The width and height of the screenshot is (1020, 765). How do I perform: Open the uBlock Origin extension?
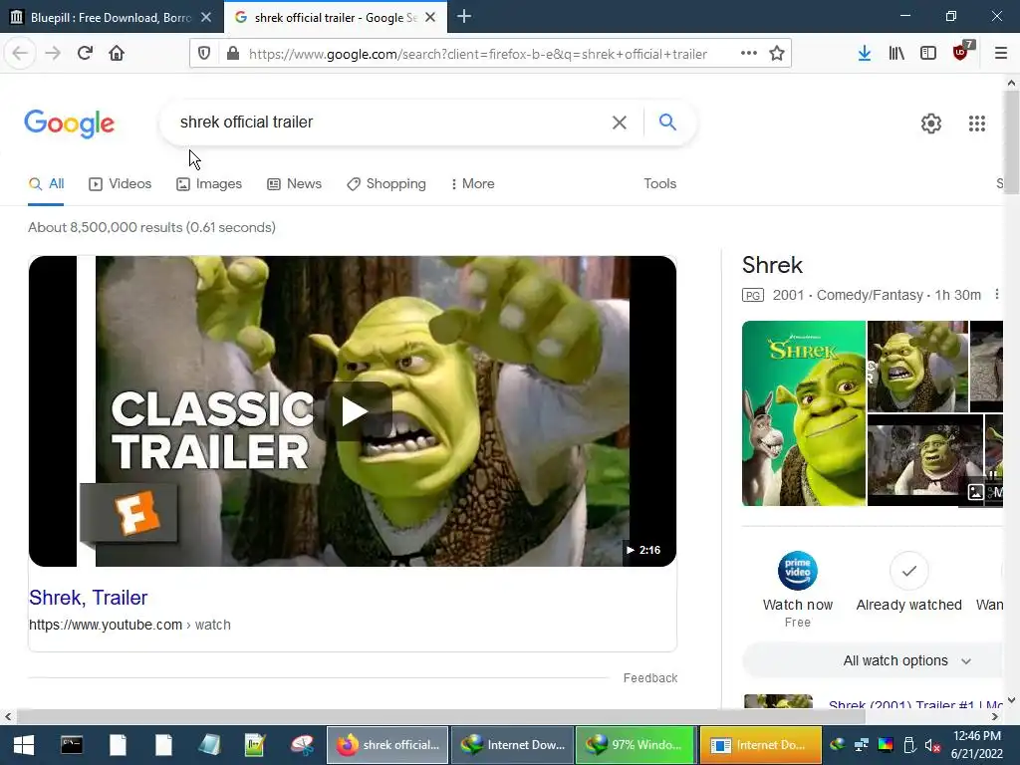[961, 52]
